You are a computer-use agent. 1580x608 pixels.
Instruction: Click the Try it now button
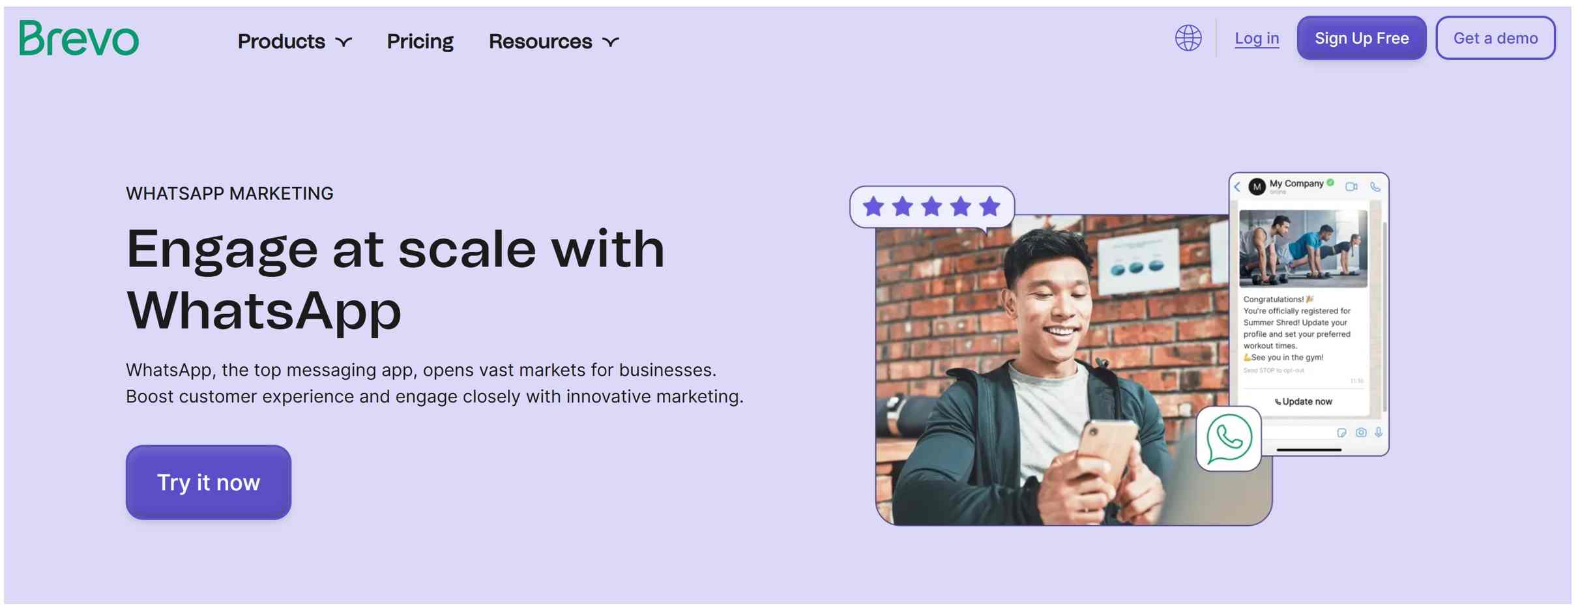[x=209, y=482]
